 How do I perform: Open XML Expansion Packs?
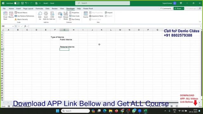[96, 16]
